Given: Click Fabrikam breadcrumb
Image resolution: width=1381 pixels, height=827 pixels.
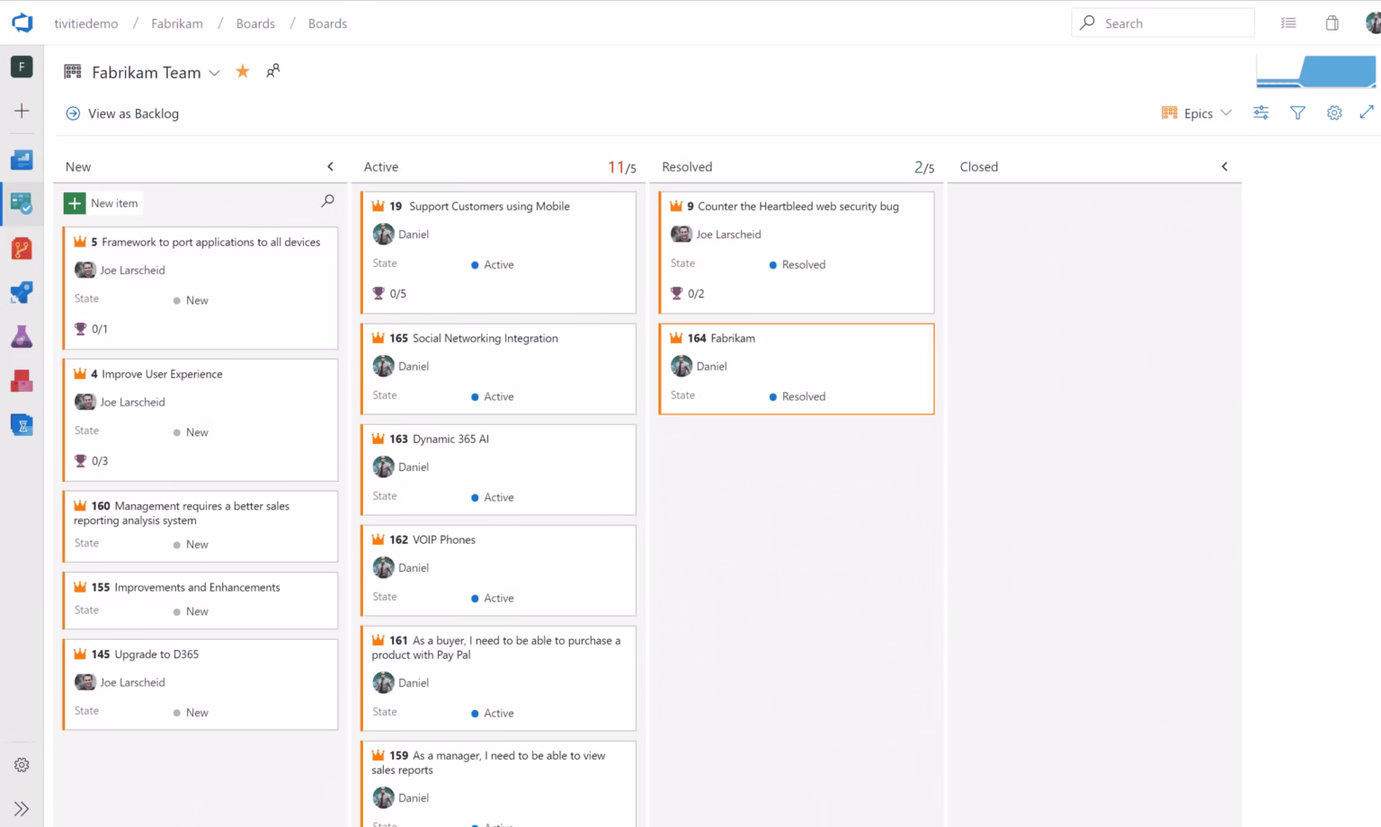Looking at the screenshot, I should [177, 23].
